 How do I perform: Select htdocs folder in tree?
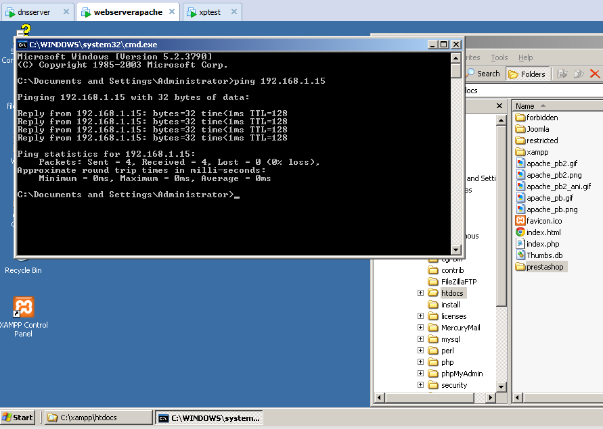pyautogui.click(x=447, y=293)
